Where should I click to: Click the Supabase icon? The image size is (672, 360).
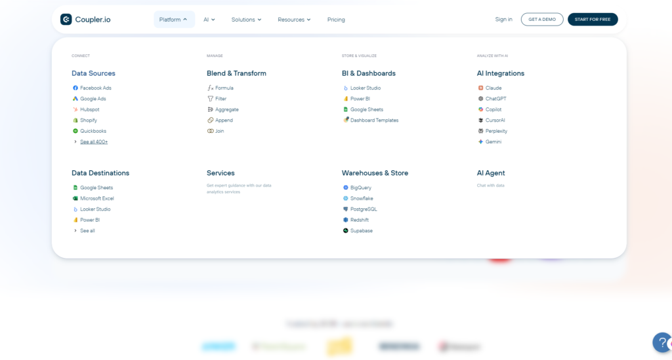(x=346, y=230)
